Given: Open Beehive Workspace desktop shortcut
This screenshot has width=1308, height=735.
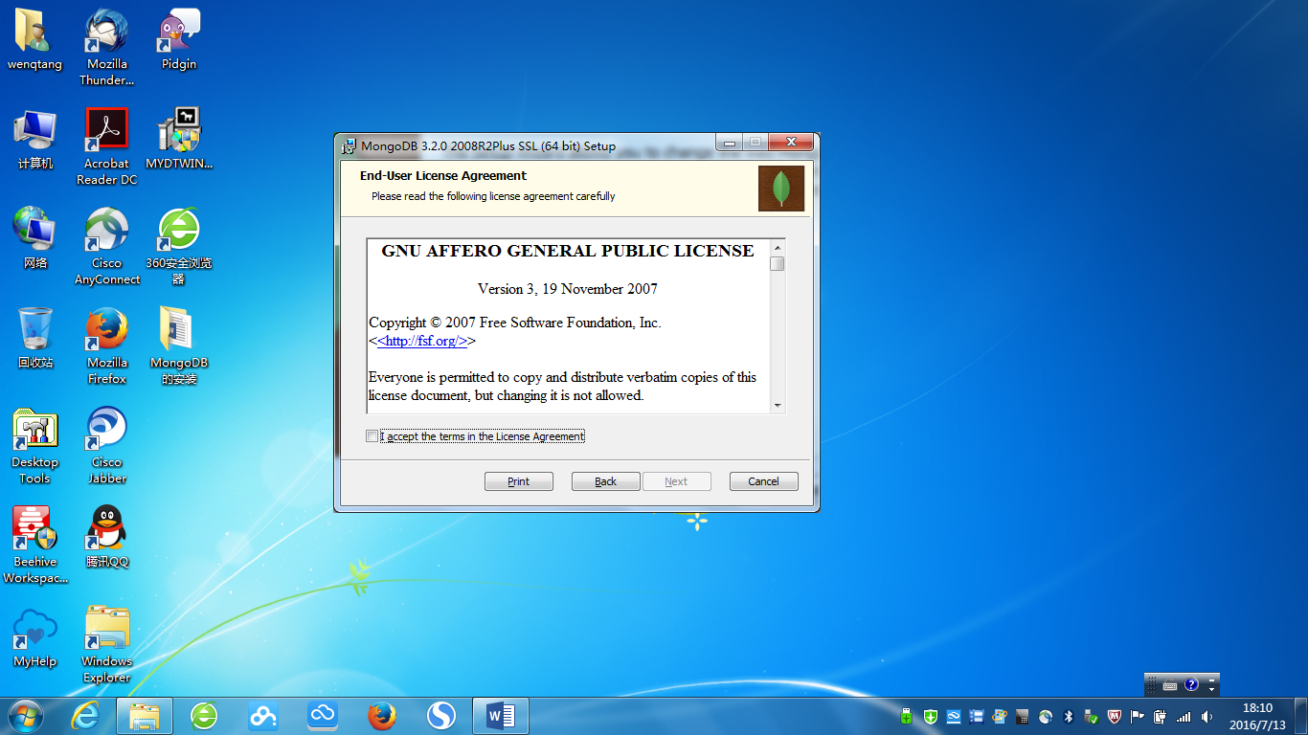Looking at the screenshot, I should pyautogui.click(x=35, y=545).
